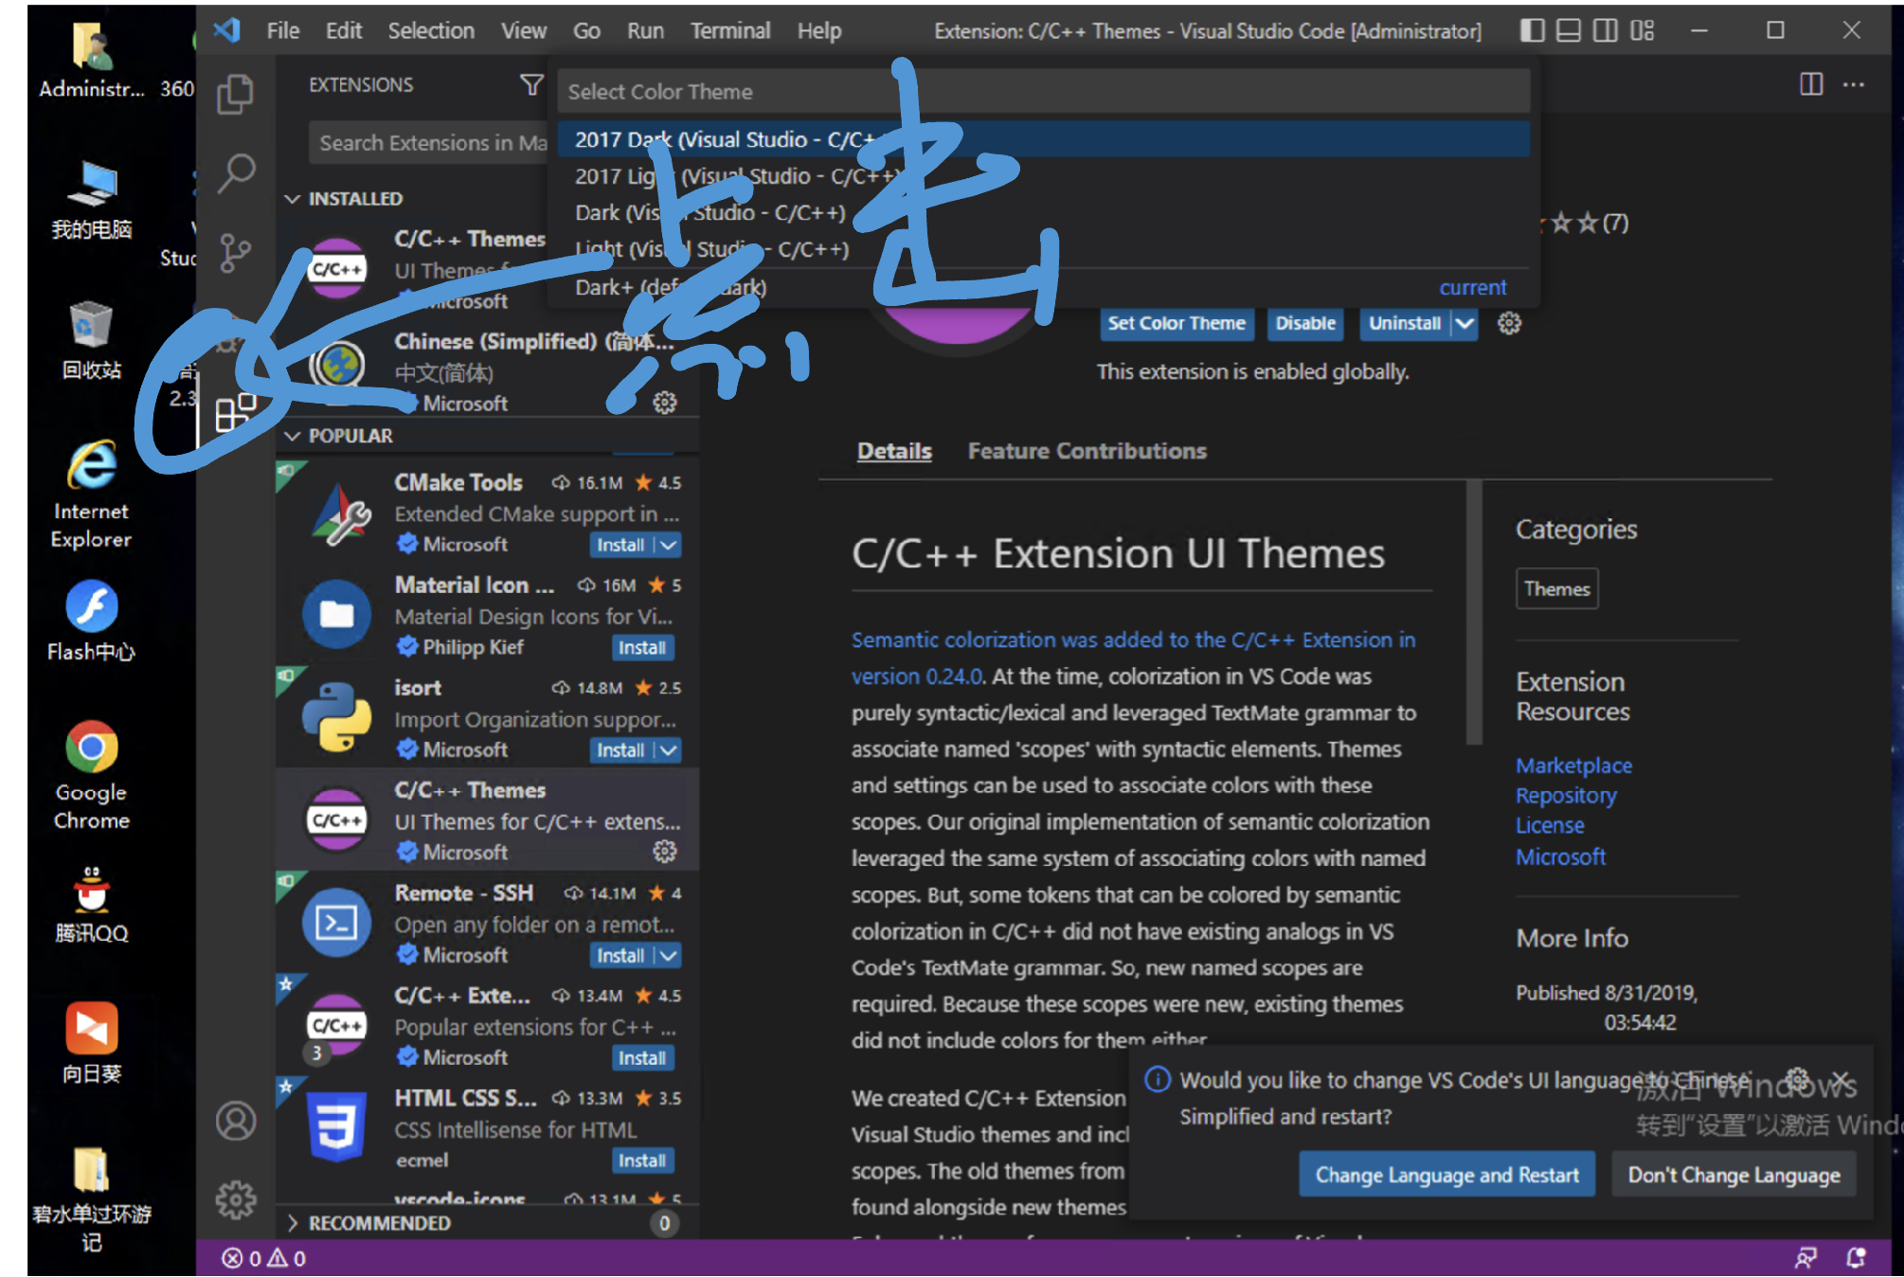Open the File menu
Screen dimensions: 1904x1277
282,30
